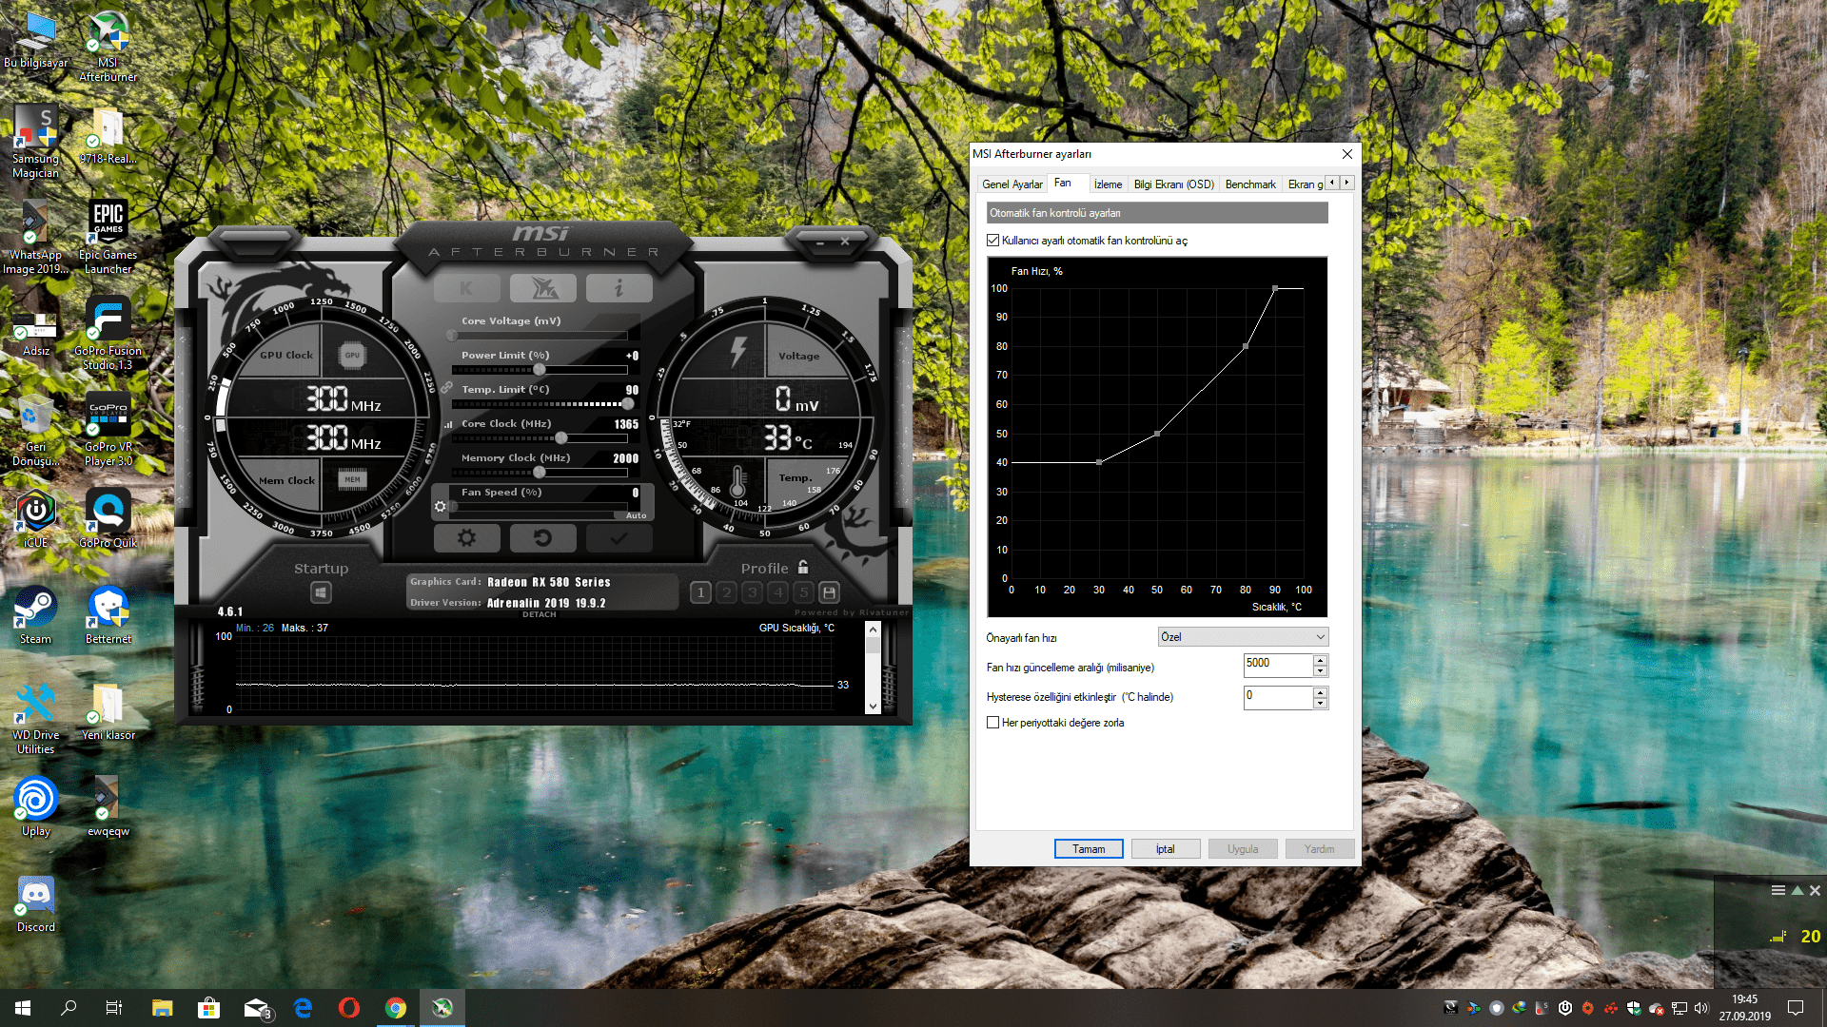The height and width of the screenshot is (1027, 1827).
Task: Enable 'Her periyottaki değere zorla' checkbox
Action: pos(993,723)
